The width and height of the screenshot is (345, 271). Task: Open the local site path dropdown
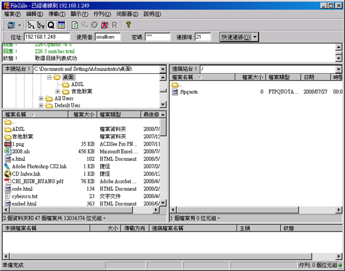pos(163,68)
